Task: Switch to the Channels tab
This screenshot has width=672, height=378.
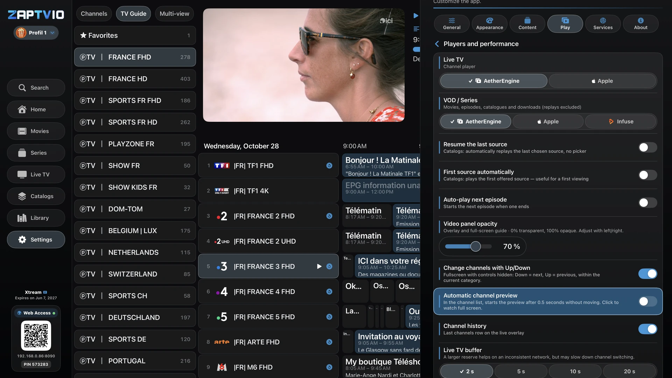Action: [x=94, y=14]
